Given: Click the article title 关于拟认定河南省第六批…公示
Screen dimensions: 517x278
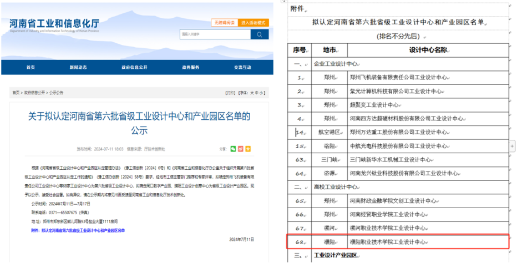Looking at the screenshot, I should pos(139,123).
